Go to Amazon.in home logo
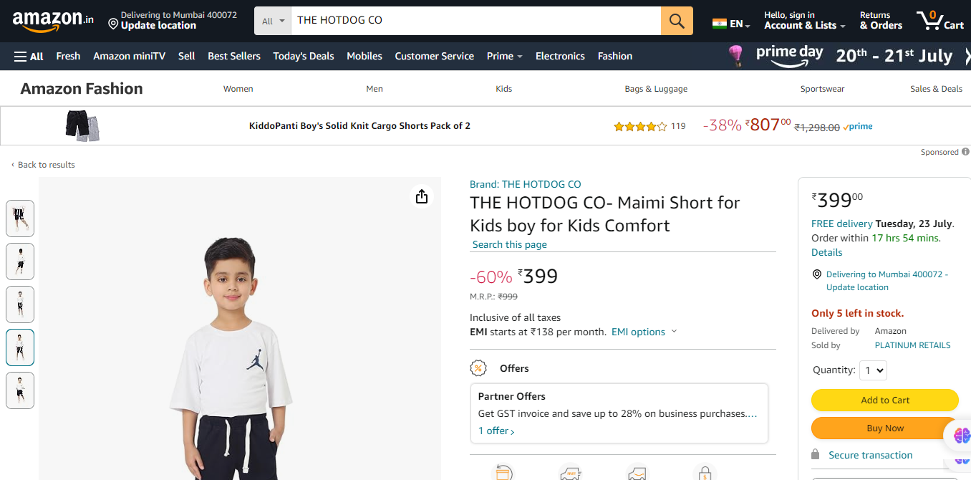This screenshot has height=480, width=971. coord(53,21)
